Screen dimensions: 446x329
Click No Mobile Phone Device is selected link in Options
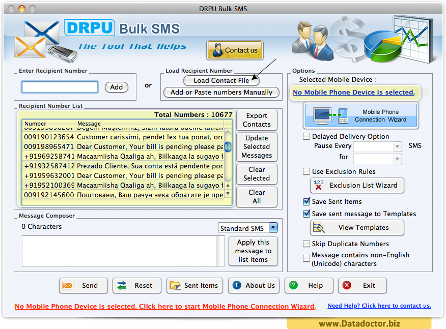(x=353, y=92)
